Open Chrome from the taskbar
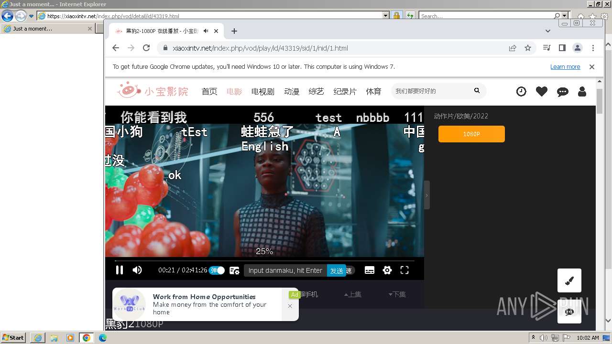This screenshot has width=612, height=344. pyautogui.click(x=86, y=338)
